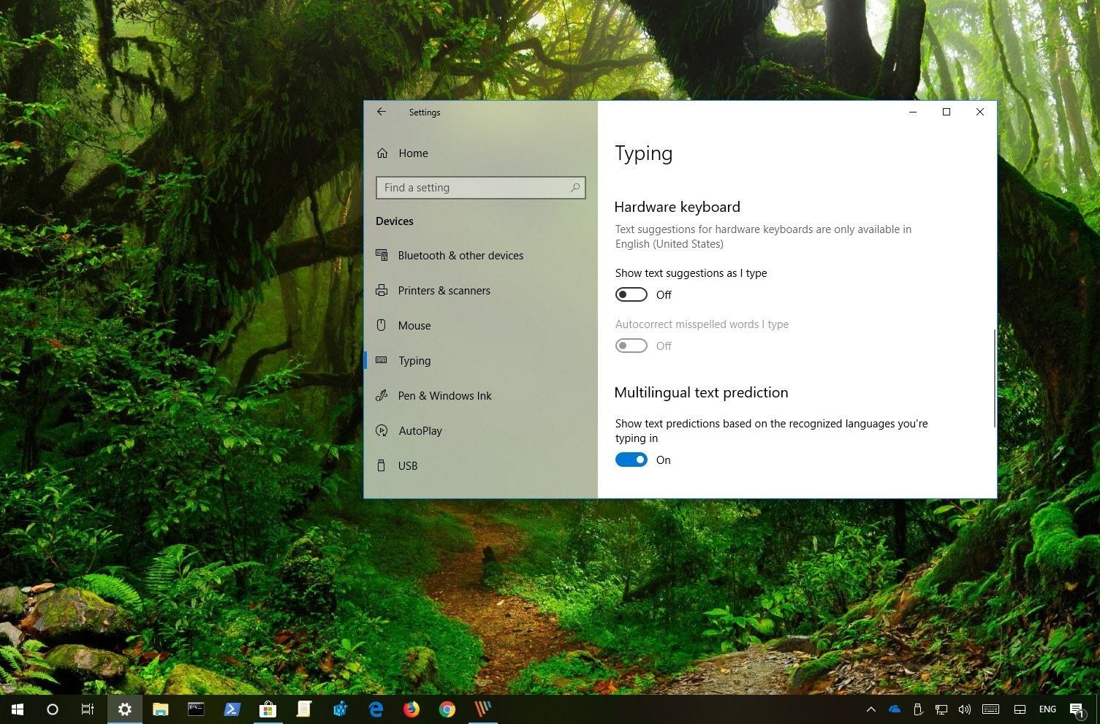
Task: Open Cortana circle on the taskbar
Action: (53, 709)
